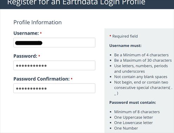Select 'Be a Minimum of 4 characters' rule

[141, 55]
